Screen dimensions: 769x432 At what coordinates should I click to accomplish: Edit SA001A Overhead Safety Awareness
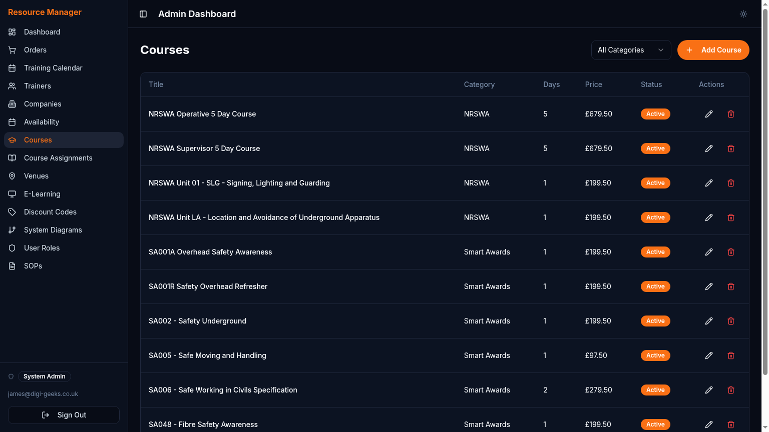709,252
